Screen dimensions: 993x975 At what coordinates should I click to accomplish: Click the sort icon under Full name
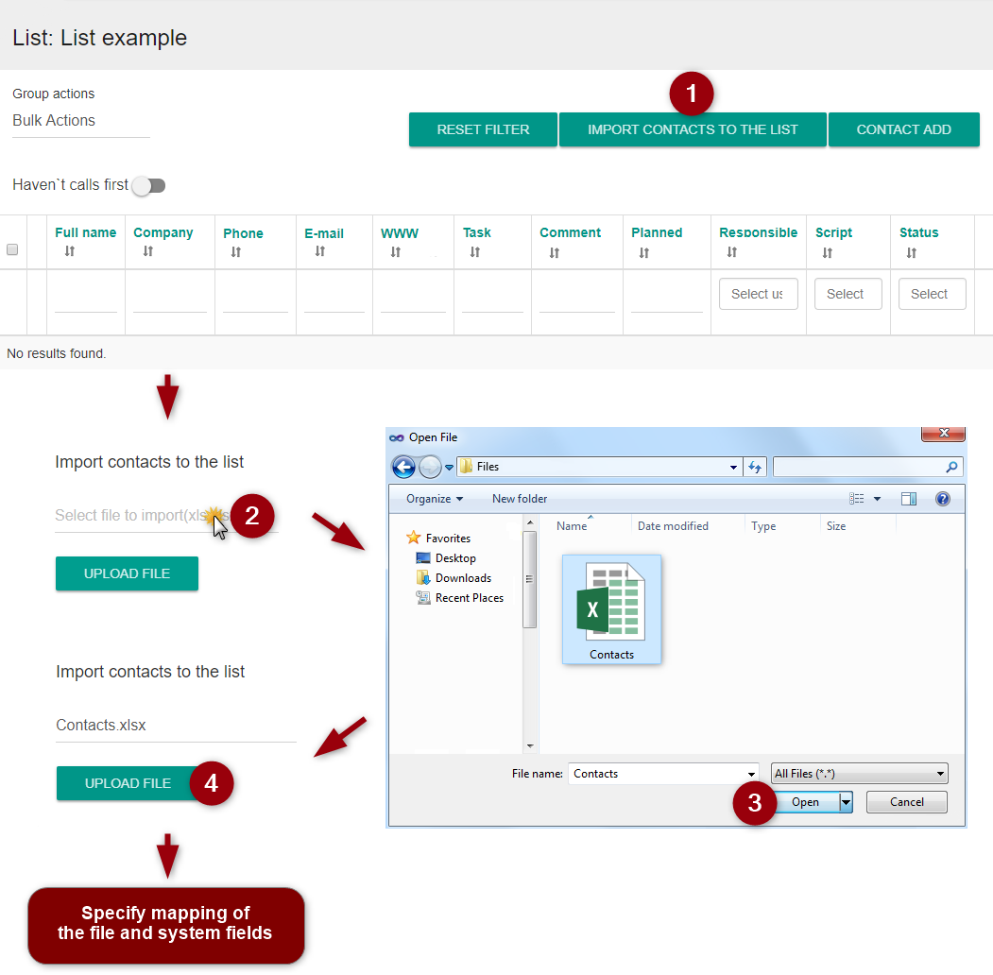[69, 251]
